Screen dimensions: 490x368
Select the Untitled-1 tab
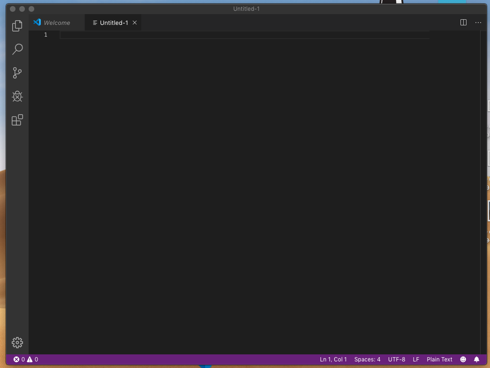[113, 23]
